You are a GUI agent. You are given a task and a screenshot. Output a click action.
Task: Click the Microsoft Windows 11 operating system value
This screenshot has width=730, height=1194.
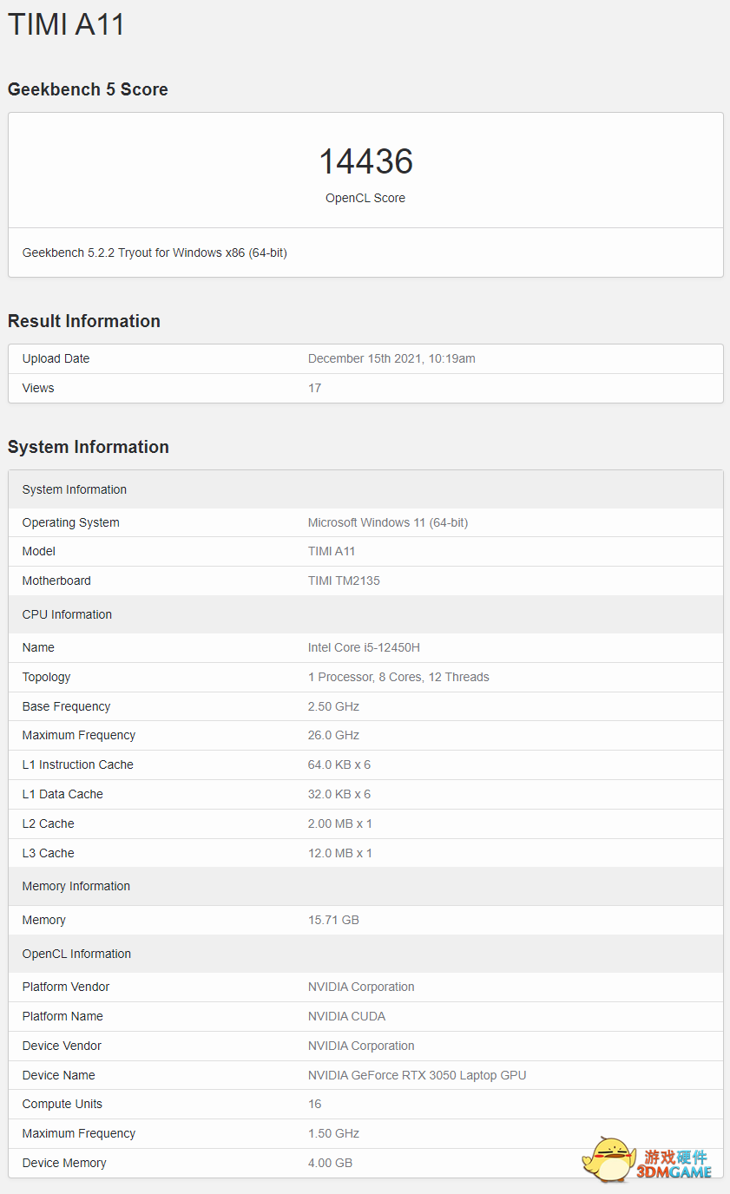(388, 522)
